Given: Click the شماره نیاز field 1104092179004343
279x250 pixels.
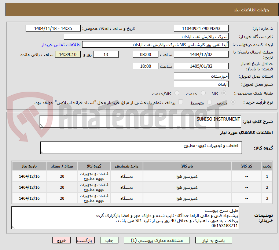Looking at the screenshot, I should [x=201, y=29].
